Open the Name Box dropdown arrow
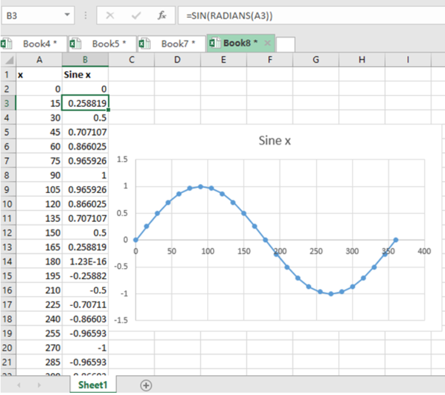 click(x=68, y=14)
